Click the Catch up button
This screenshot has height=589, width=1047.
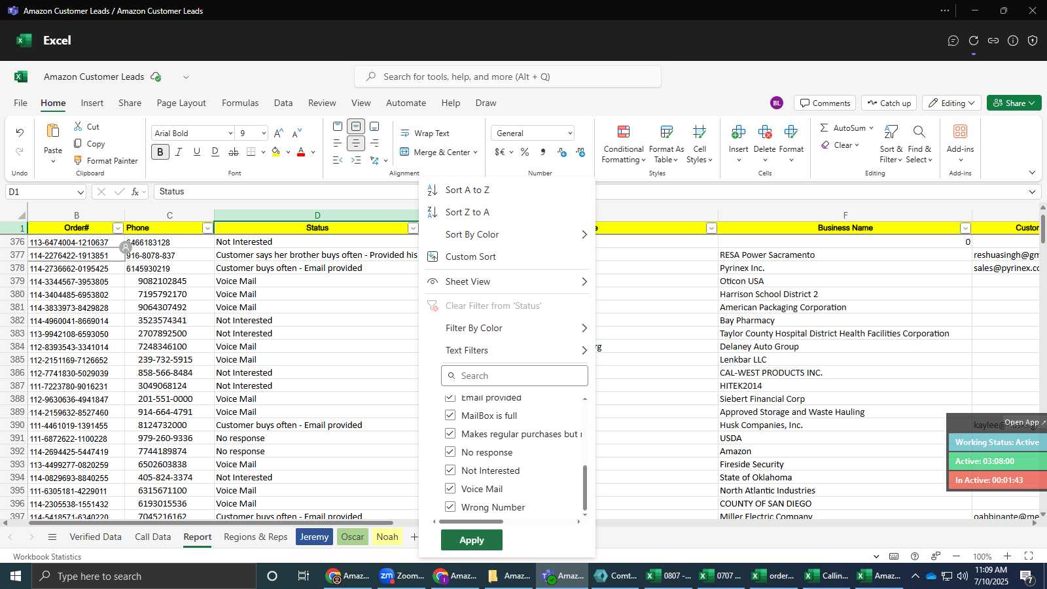(889, 103)
